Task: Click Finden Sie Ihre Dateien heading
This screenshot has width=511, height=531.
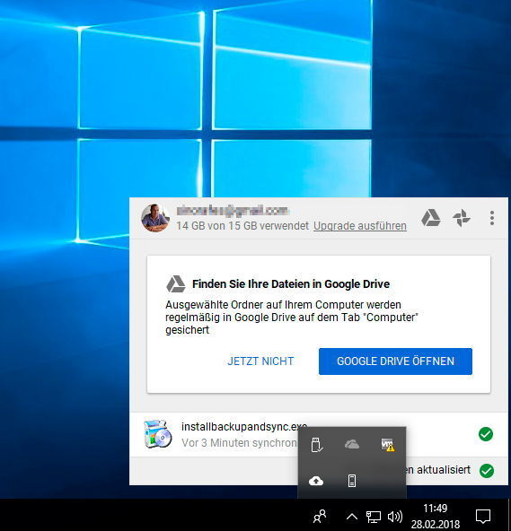Action: 291,283
